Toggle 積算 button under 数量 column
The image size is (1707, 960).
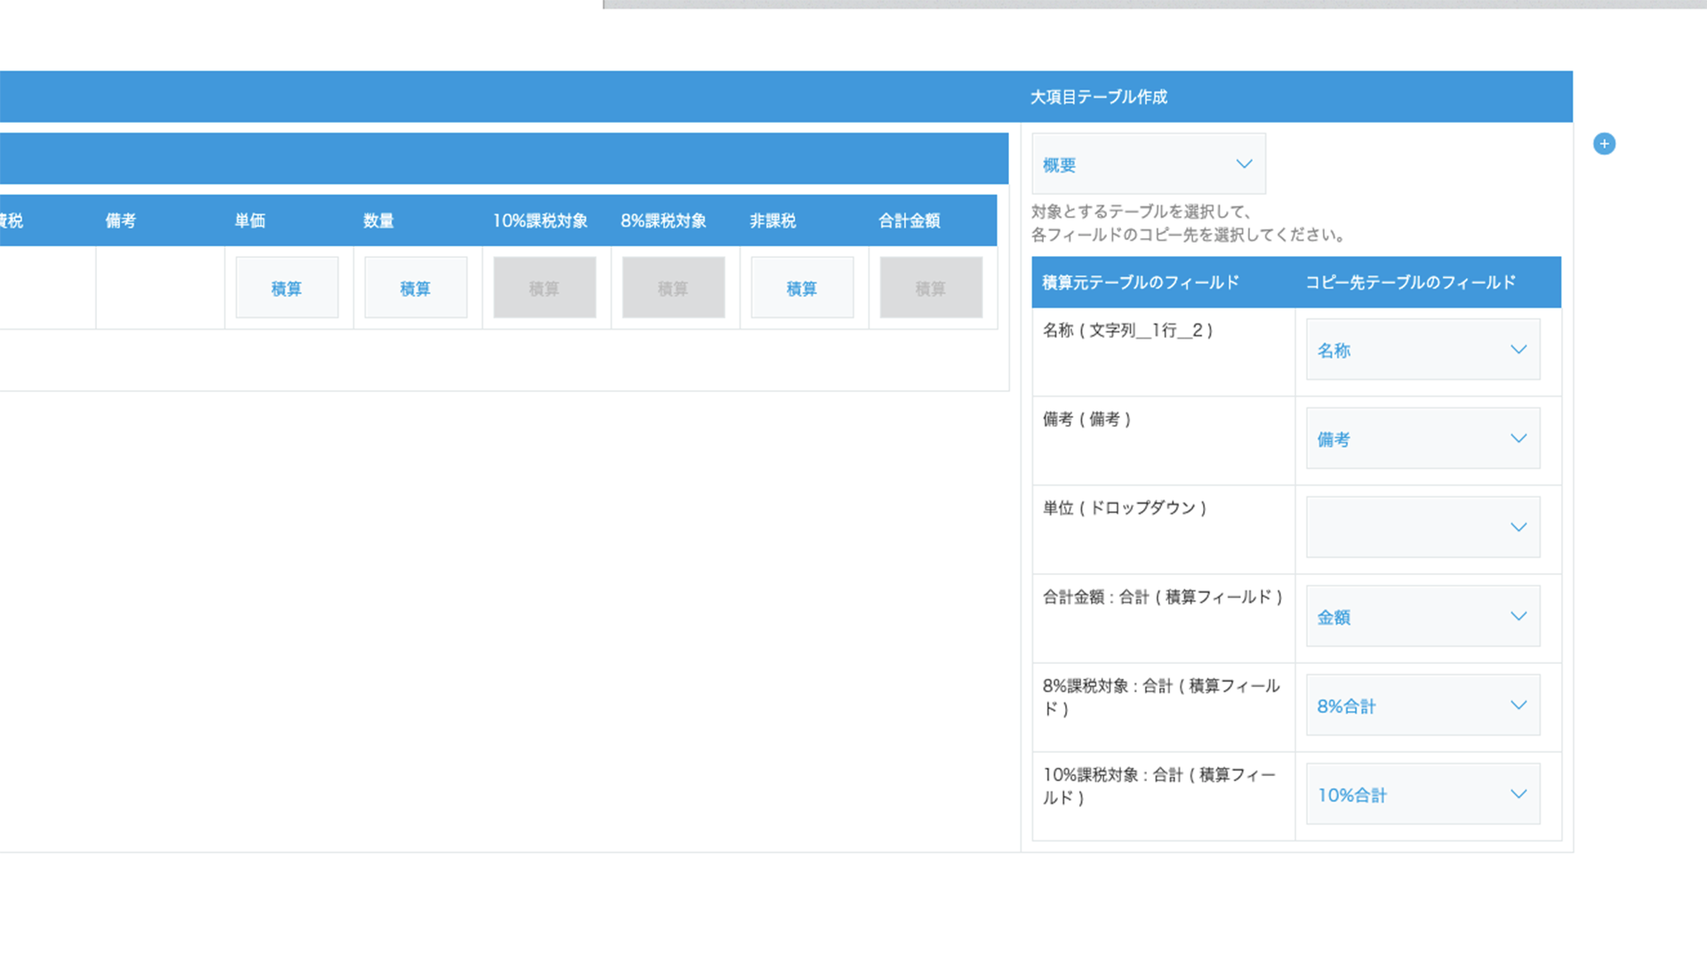coord(415,287)
